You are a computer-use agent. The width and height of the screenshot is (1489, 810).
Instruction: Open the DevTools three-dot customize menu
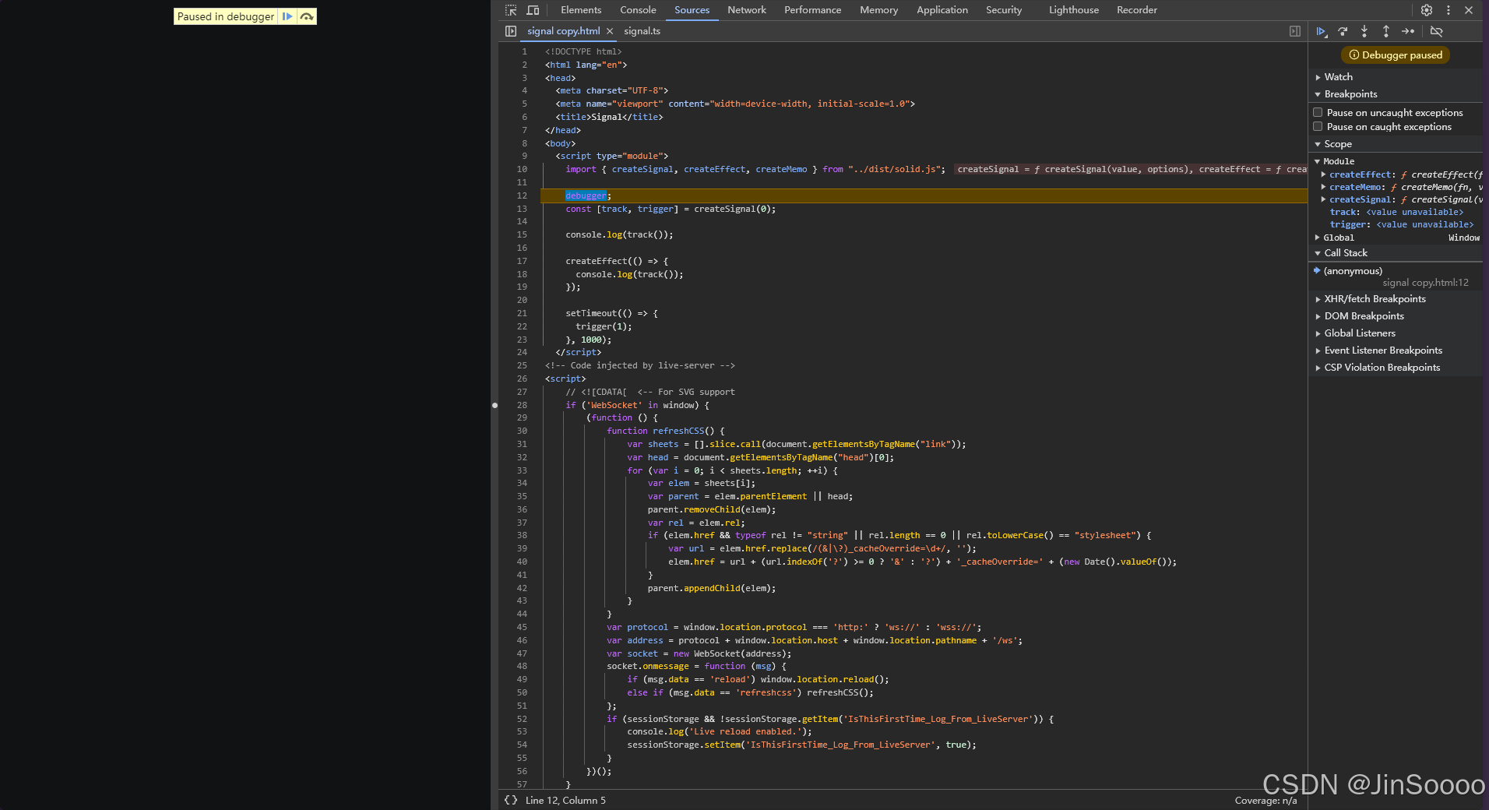1449,10
